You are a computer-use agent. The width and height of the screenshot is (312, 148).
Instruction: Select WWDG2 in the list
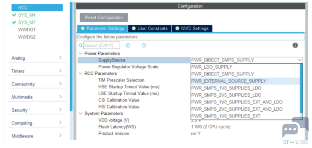(x=27, y=37)
